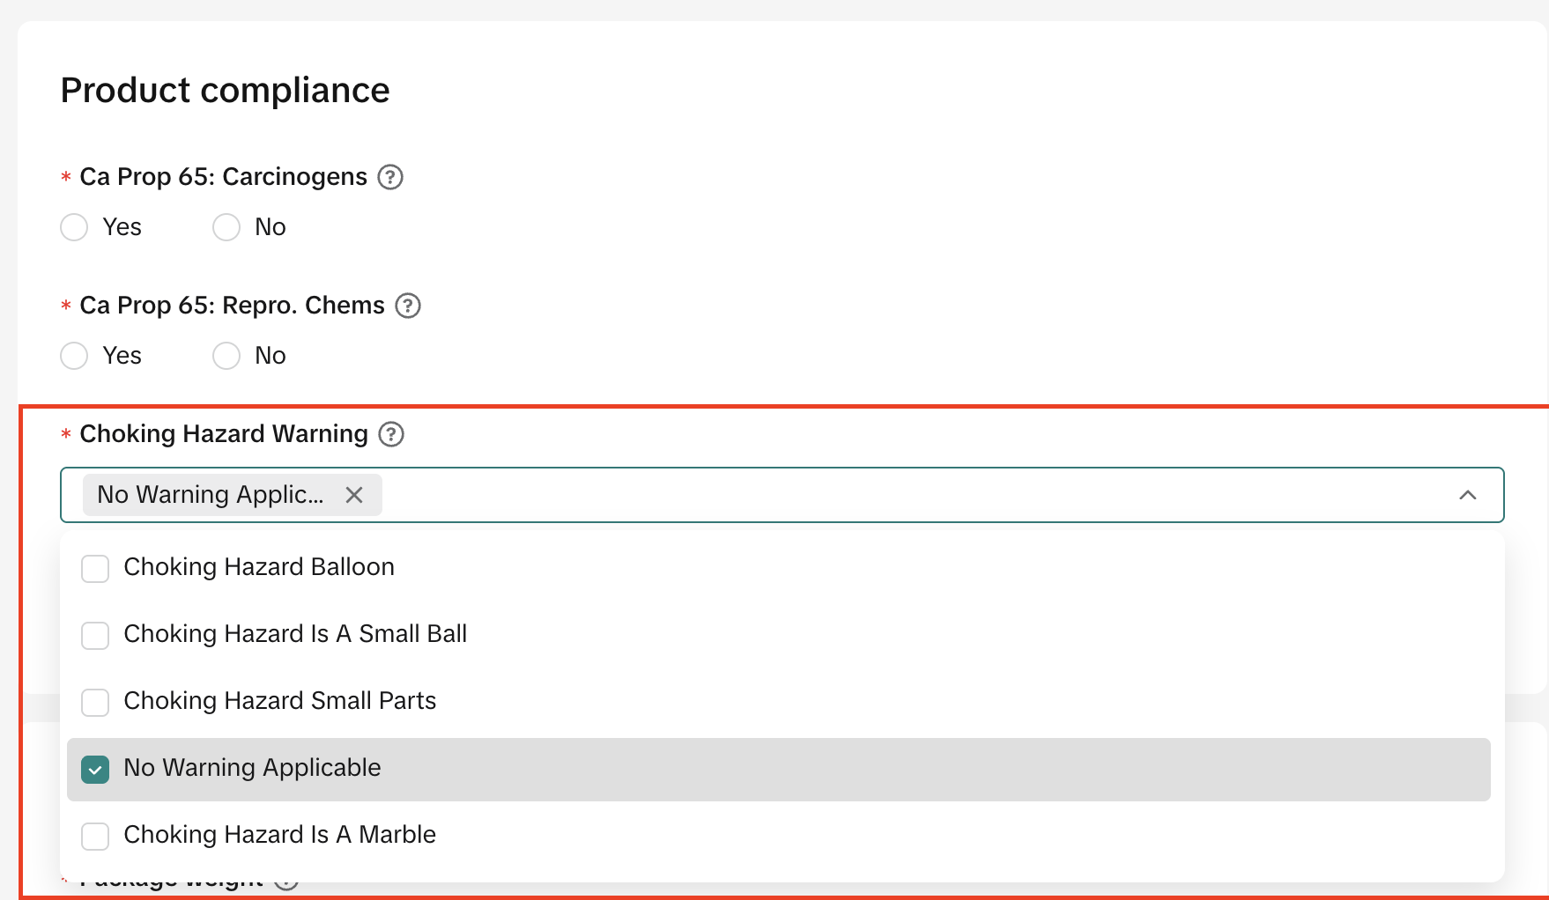
Task: Tick the Choking Hazard Small Parts checkbox
Action: coord(95,703)
